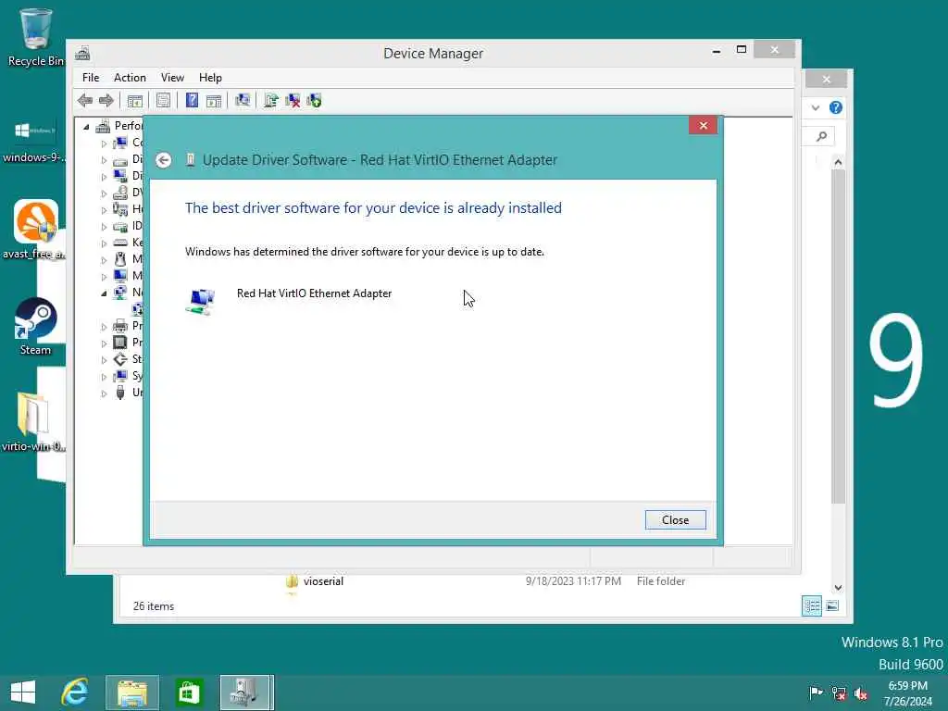Click the '9/18/2023 11:17 PM' date cell
Screen dimensions: 948x711
[573, 581]
